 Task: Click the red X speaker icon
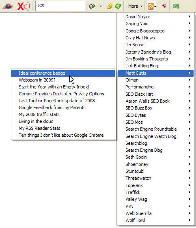click(x=24, y=6)
